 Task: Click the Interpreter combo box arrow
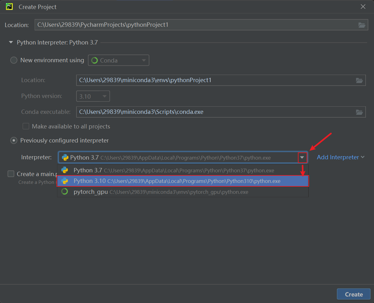click(x=302, y=157)
